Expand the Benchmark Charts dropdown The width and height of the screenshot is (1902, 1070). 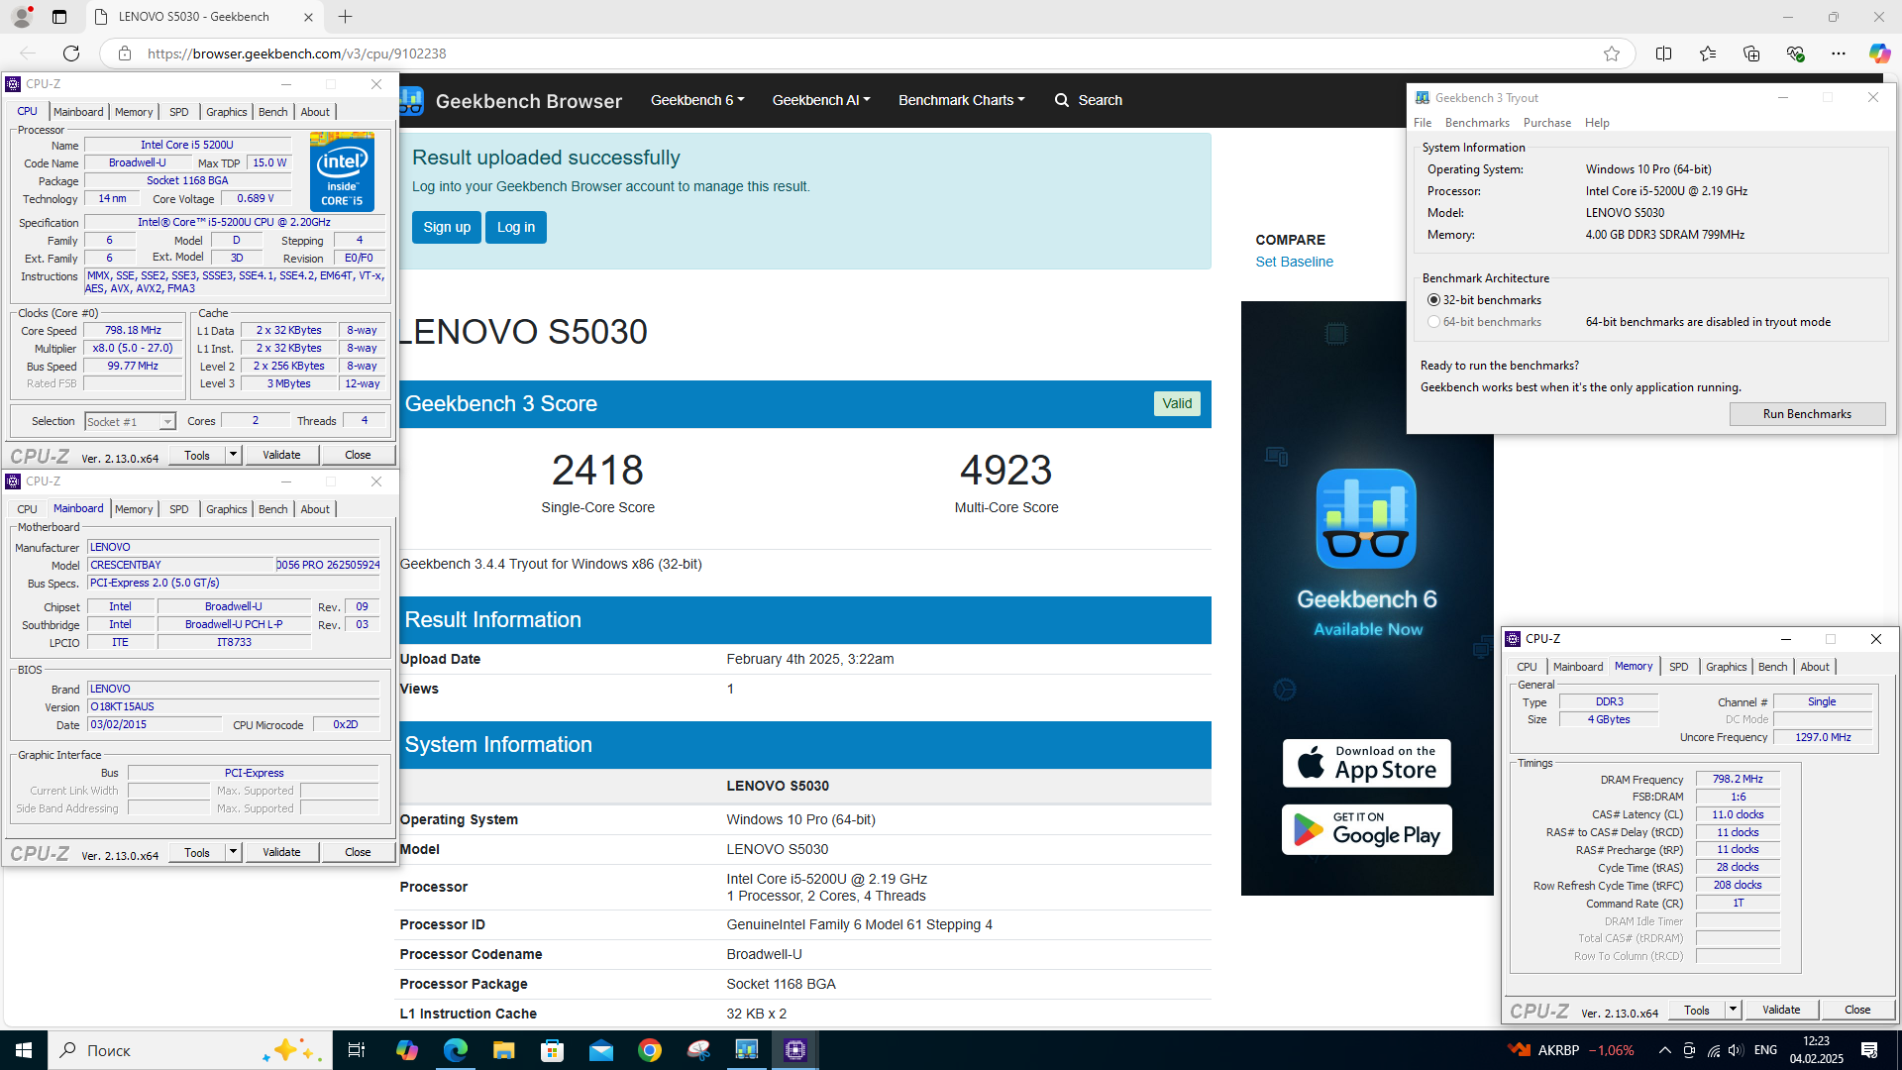962,100
